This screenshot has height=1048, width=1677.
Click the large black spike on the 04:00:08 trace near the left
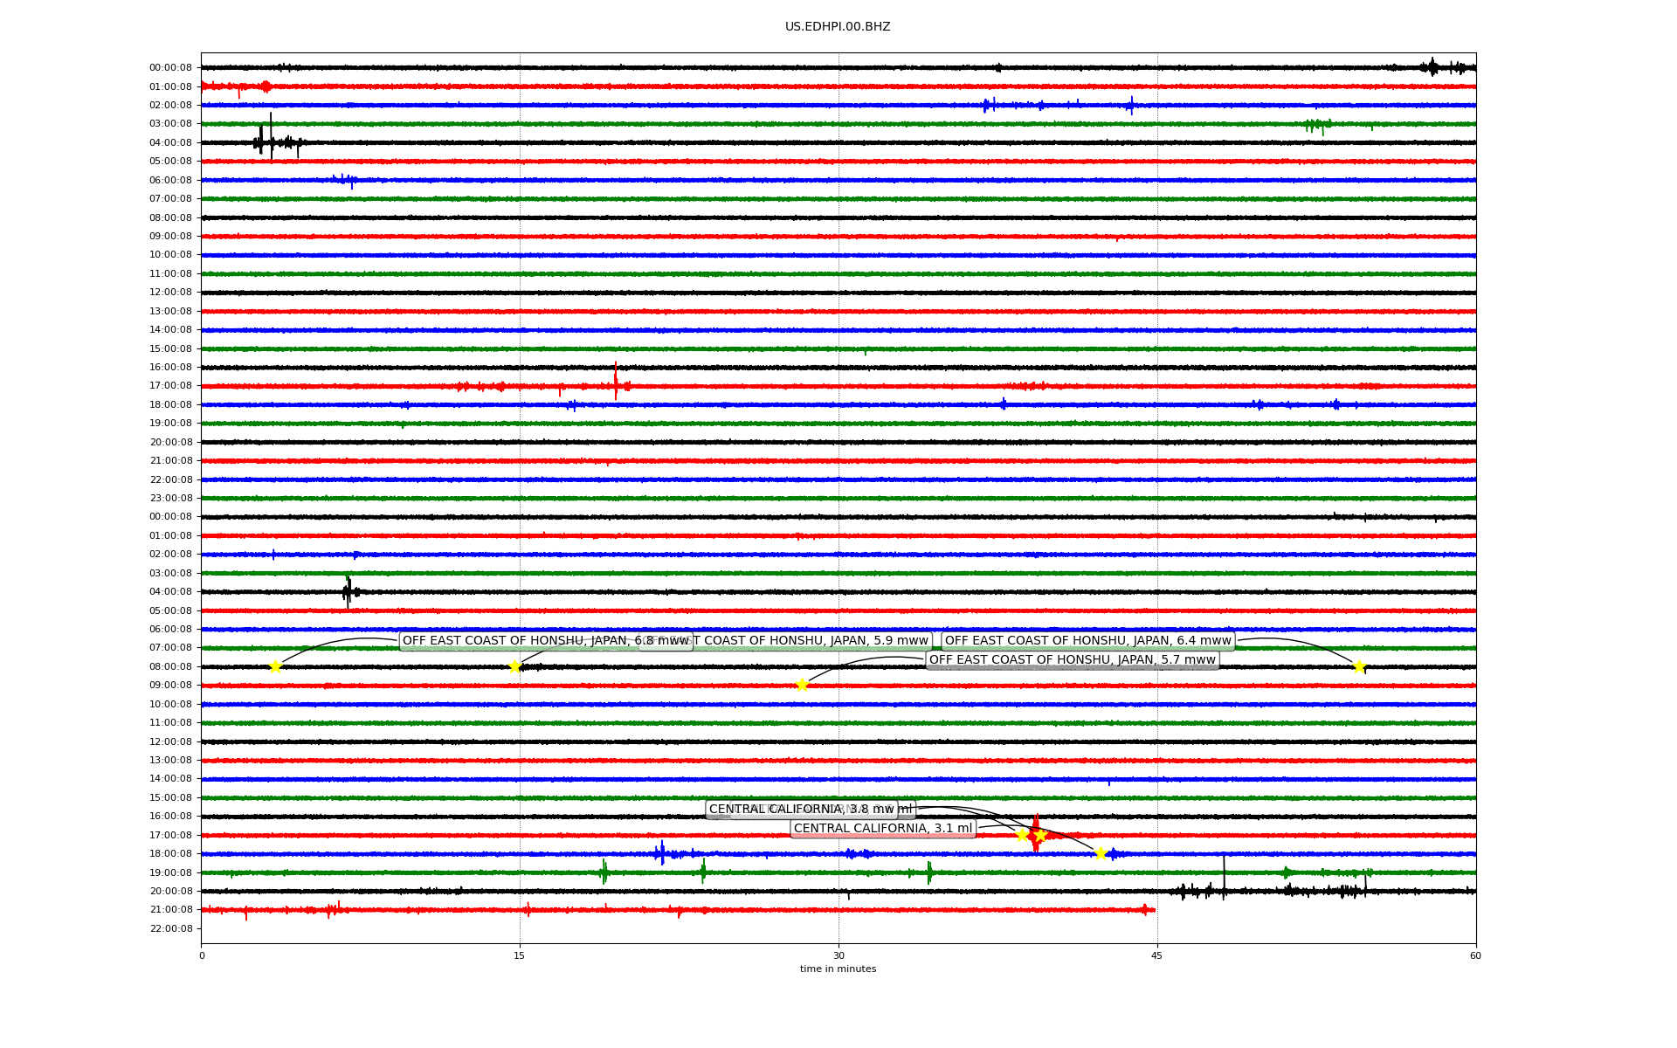click(271, 135)
